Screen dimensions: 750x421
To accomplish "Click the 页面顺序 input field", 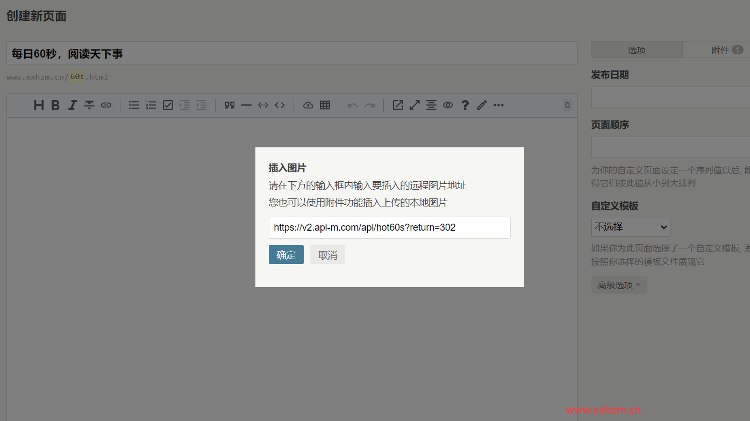I will click(x=670, y=147).
